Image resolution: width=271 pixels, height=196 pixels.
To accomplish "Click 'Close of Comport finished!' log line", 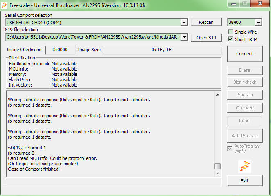I will tap(34, 169).
